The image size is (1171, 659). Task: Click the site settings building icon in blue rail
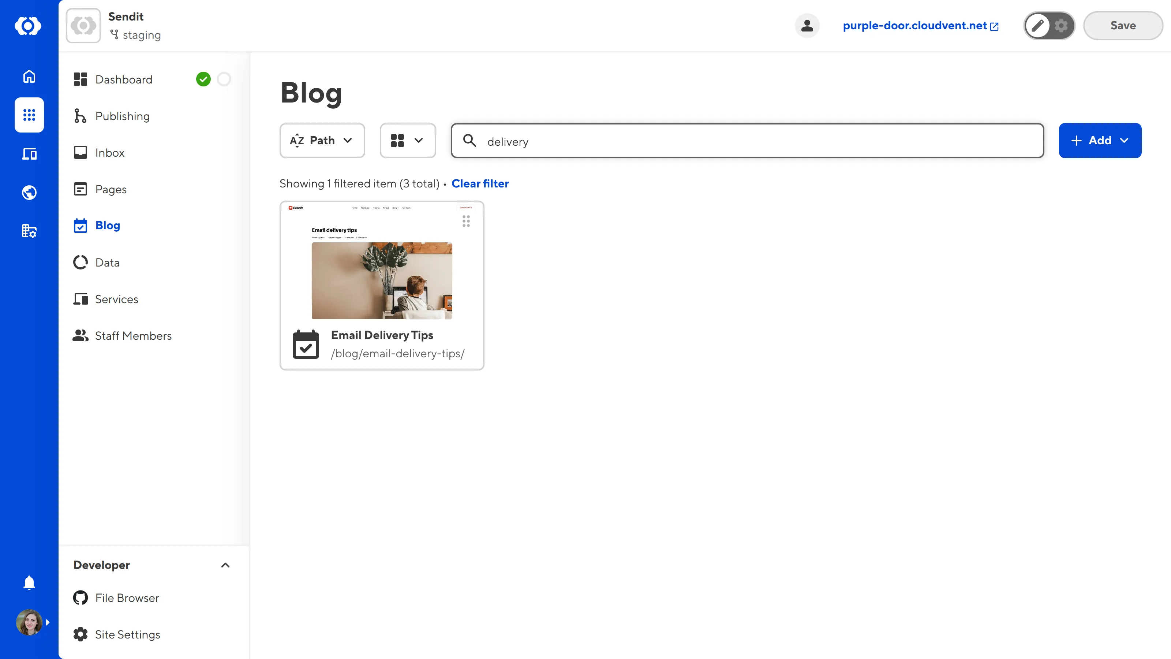[29, 231]
